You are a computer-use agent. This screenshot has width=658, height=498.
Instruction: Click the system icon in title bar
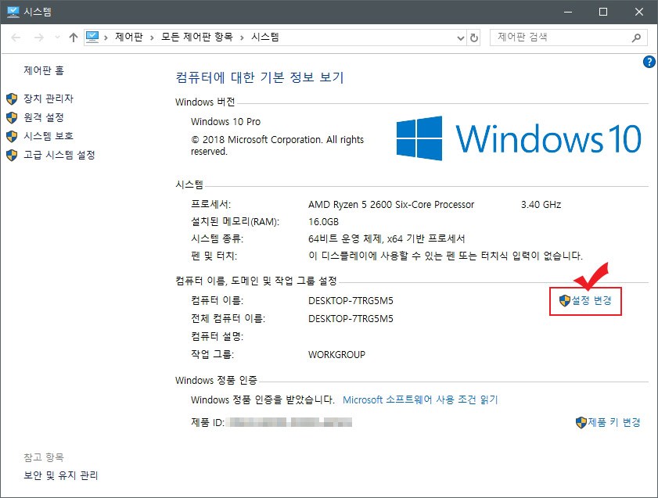point(13,12)
